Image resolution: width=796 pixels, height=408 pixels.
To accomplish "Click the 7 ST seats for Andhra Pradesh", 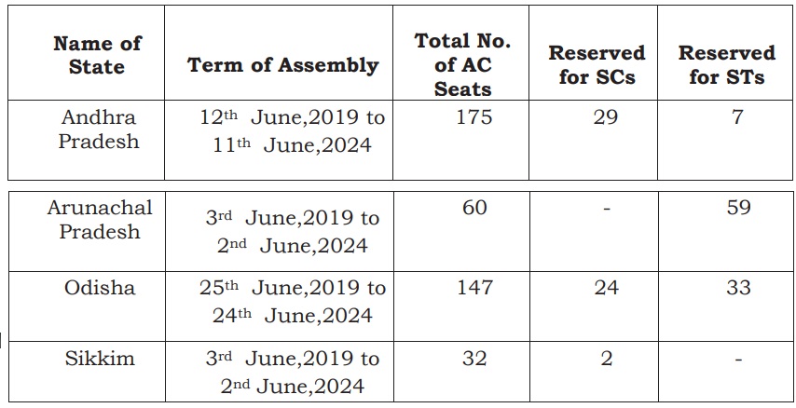I will [737, 118].
